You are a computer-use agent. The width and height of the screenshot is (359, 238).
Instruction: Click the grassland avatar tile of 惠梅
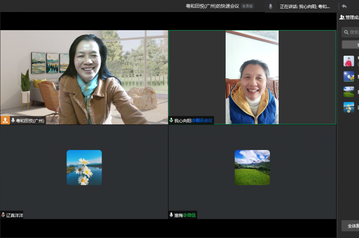[252, 167]
